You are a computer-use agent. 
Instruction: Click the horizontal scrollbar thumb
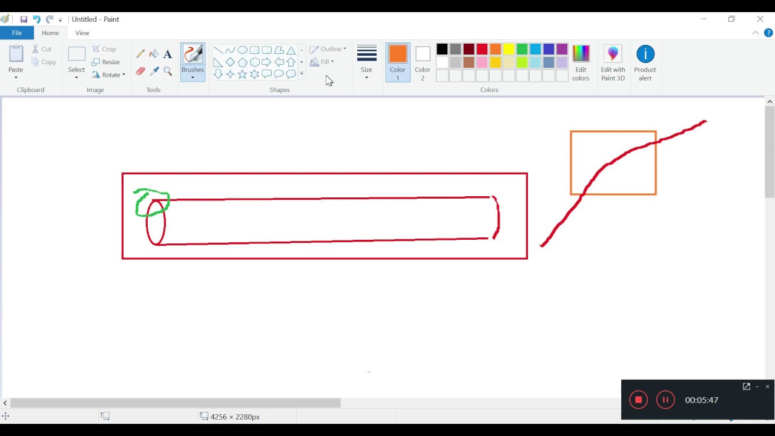point(176,403)
